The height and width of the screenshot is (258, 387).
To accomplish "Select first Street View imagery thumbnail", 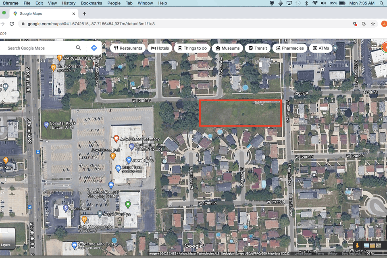I will 366,246.
